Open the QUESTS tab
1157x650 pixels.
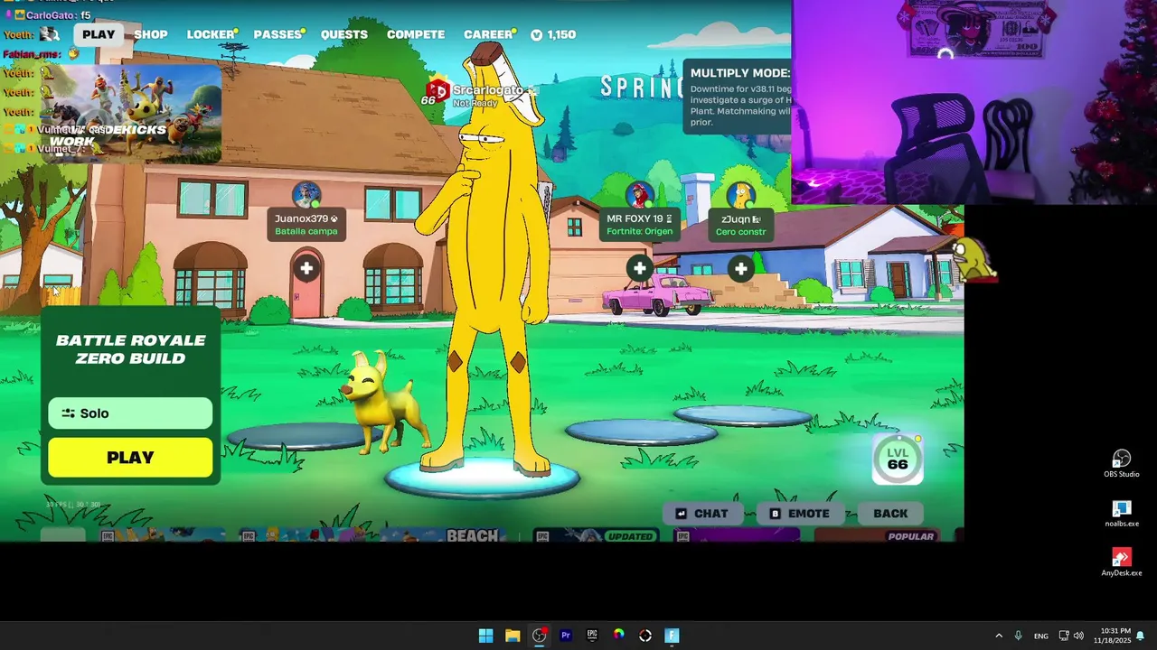pyautogui.click(x=344, y=34)
